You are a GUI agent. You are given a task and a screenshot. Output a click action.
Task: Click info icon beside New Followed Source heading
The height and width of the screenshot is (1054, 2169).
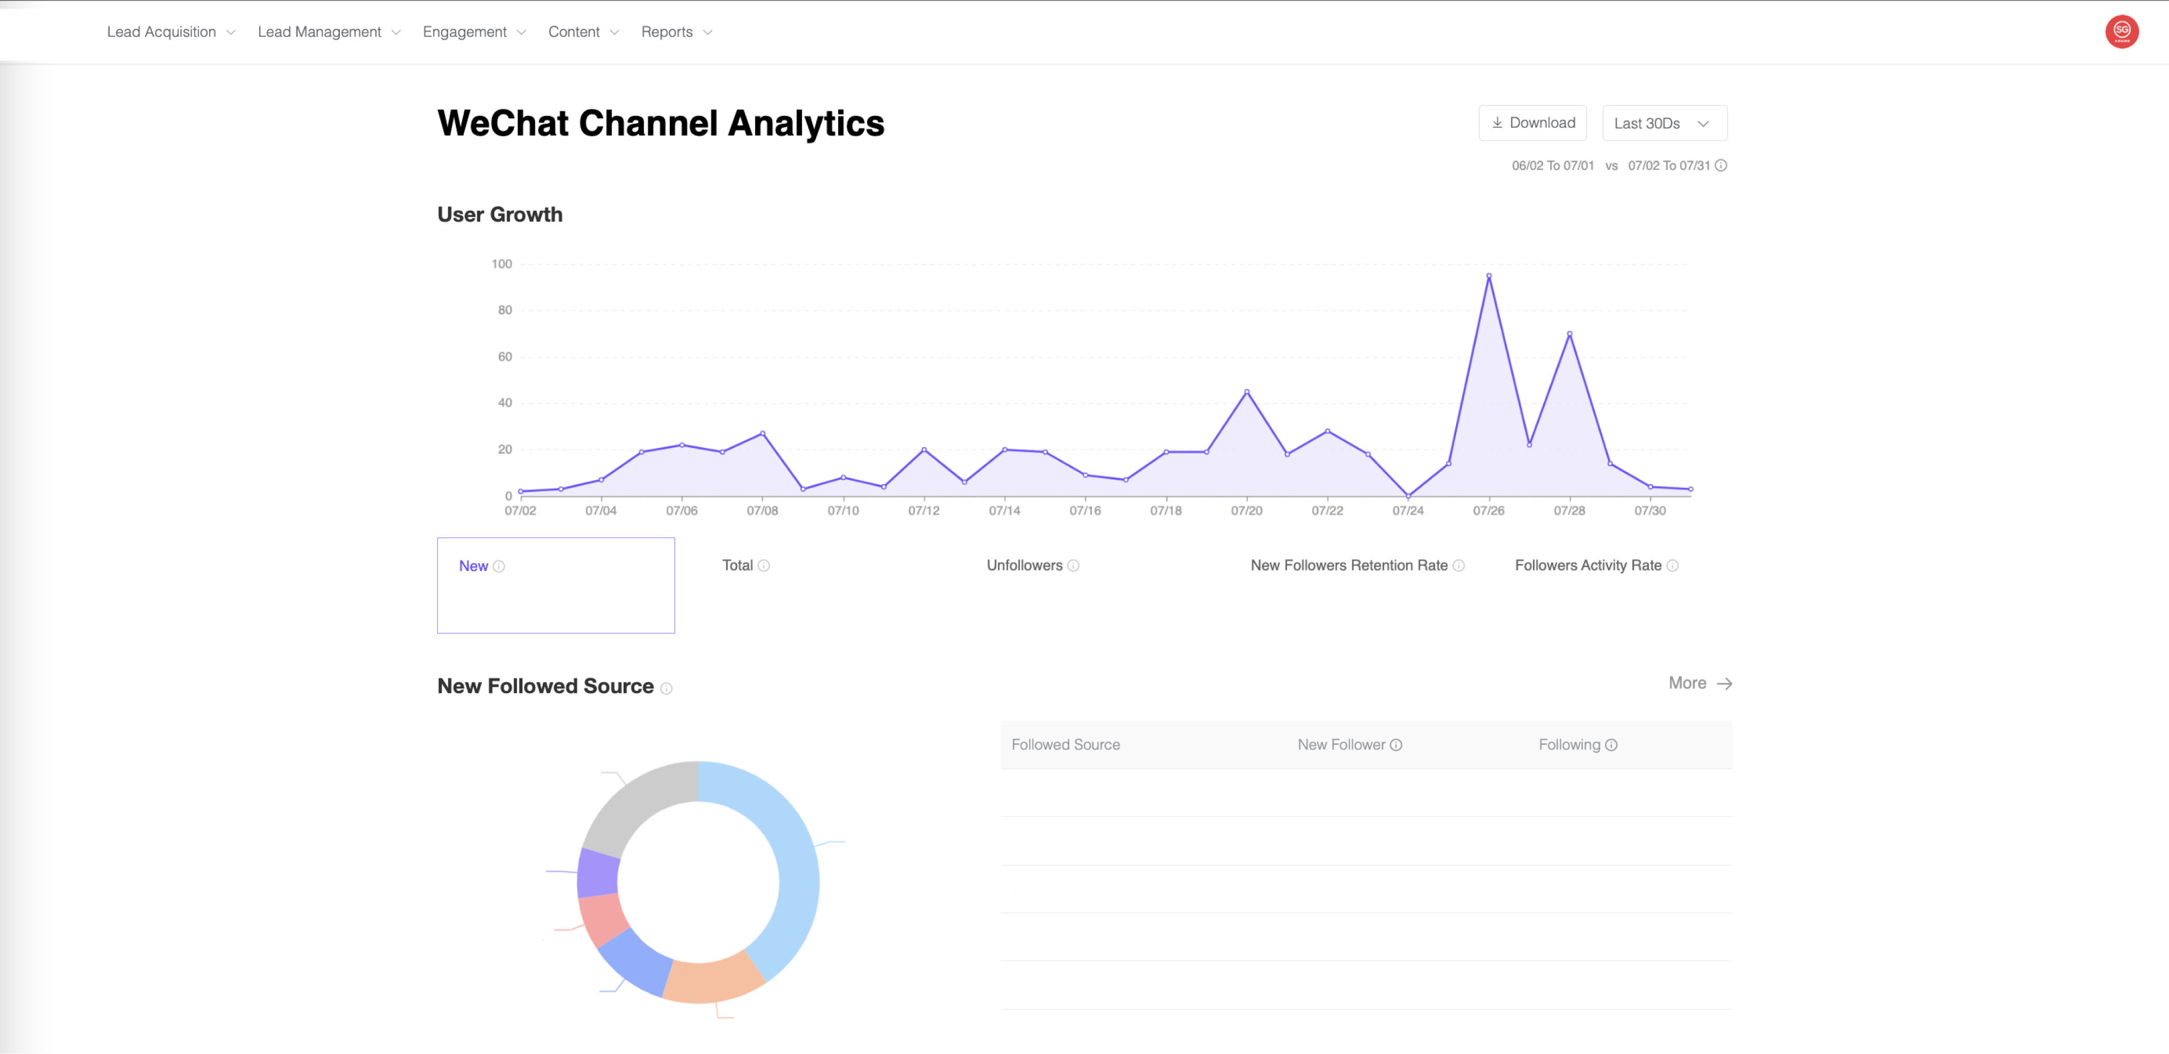coord(667,689)
